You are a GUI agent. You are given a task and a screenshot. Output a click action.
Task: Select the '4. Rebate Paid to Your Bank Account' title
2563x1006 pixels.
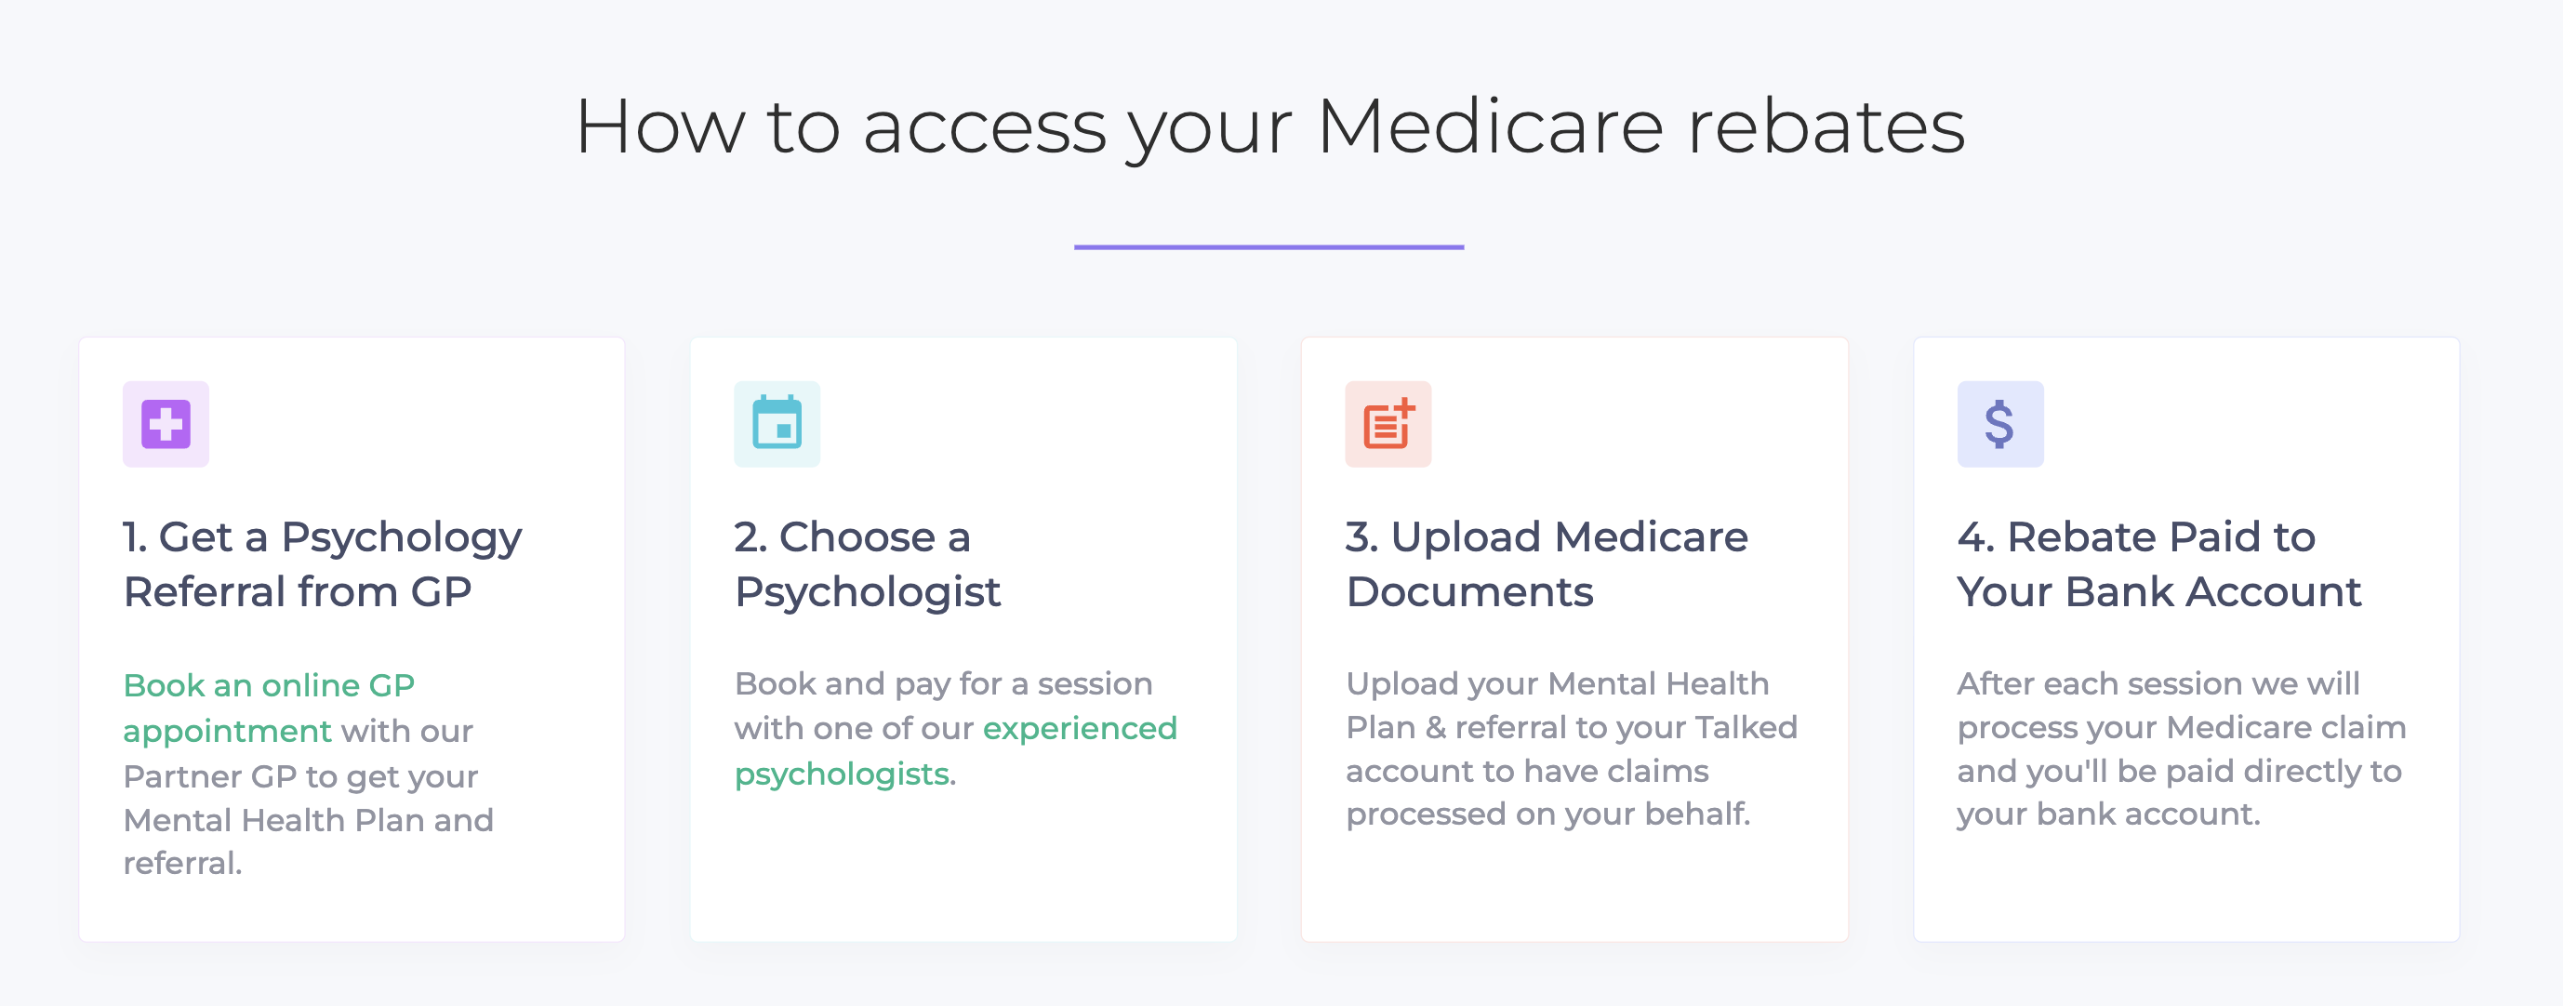pos(2158,564)
